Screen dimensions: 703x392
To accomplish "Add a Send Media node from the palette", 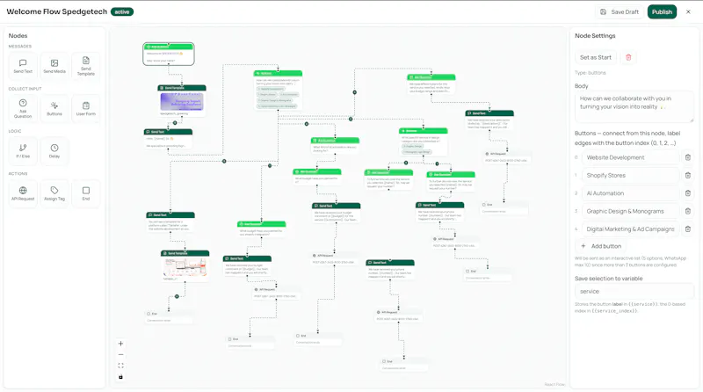I will click(54, 67).
